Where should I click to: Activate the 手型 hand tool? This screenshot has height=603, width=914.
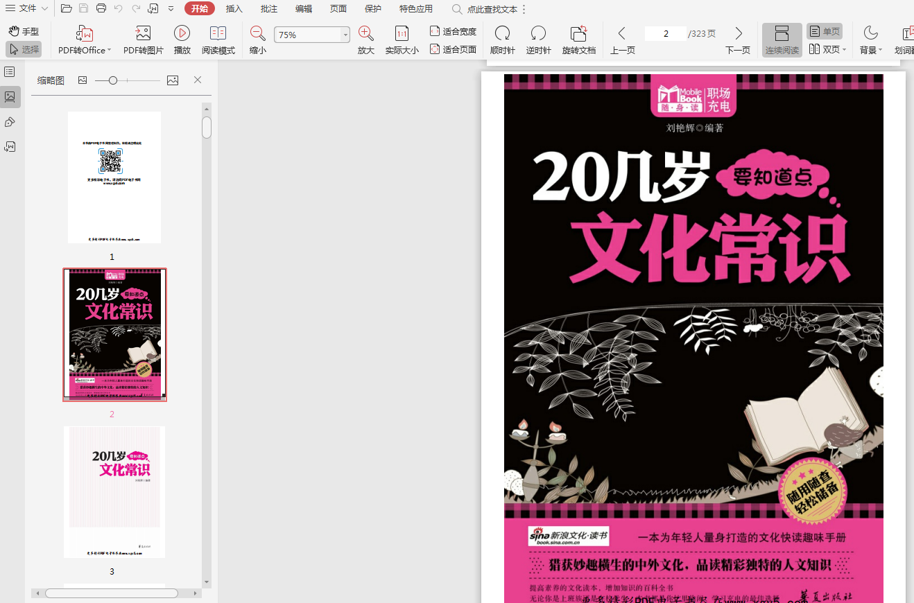[x=24, y=31]
